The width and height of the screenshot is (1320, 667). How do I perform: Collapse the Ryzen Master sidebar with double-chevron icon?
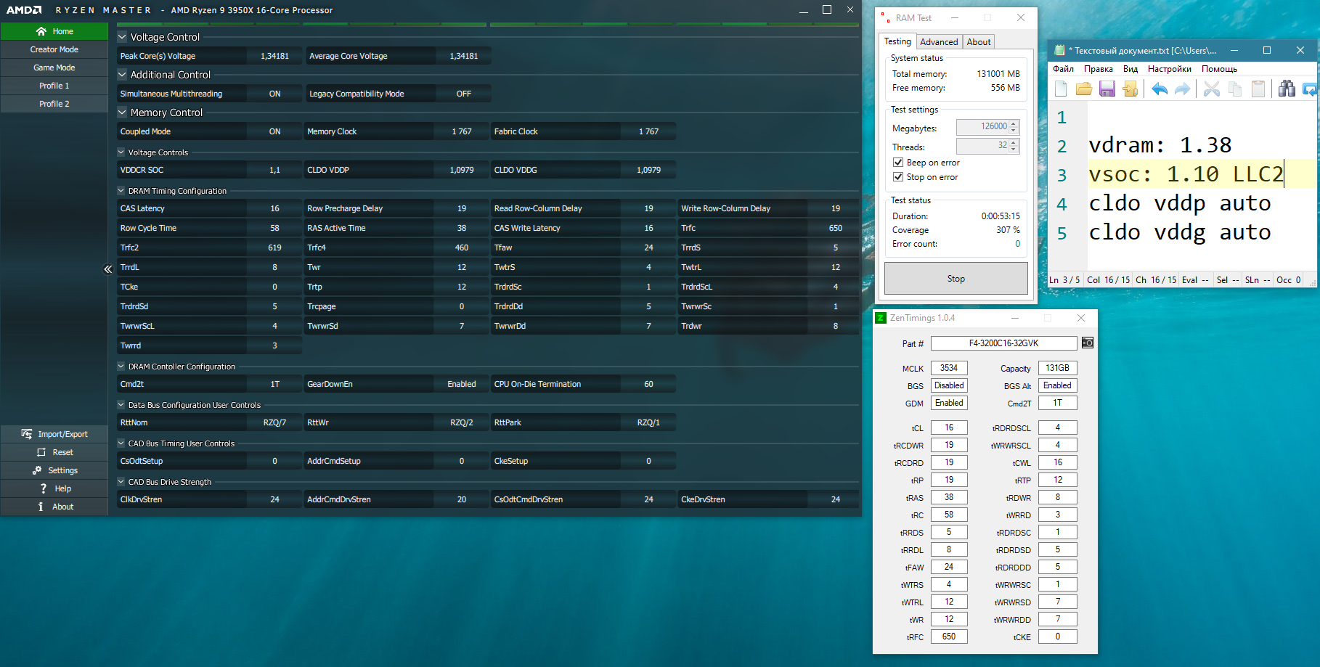pos(108,269)
